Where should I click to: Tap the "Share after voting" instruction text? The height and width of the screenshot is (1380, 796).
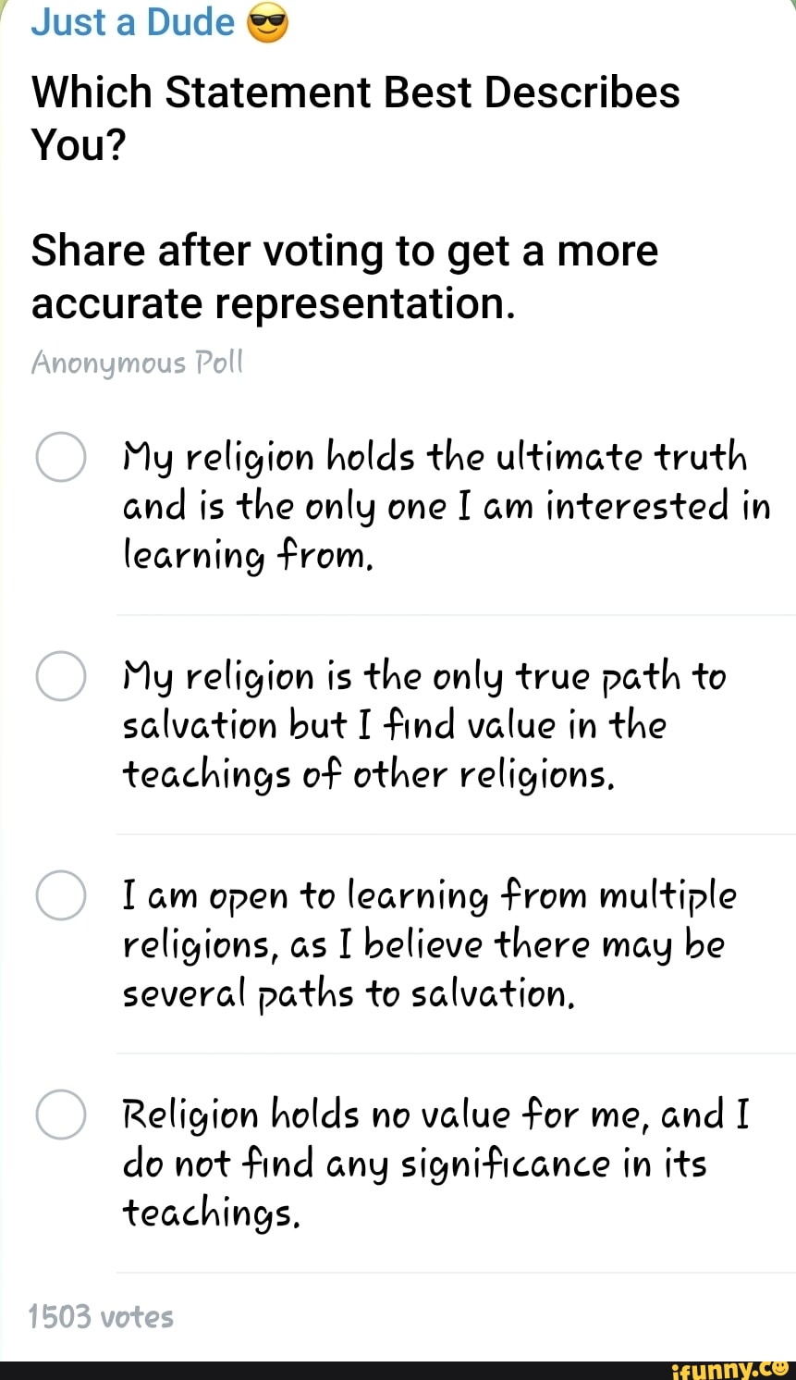point(345,277)
